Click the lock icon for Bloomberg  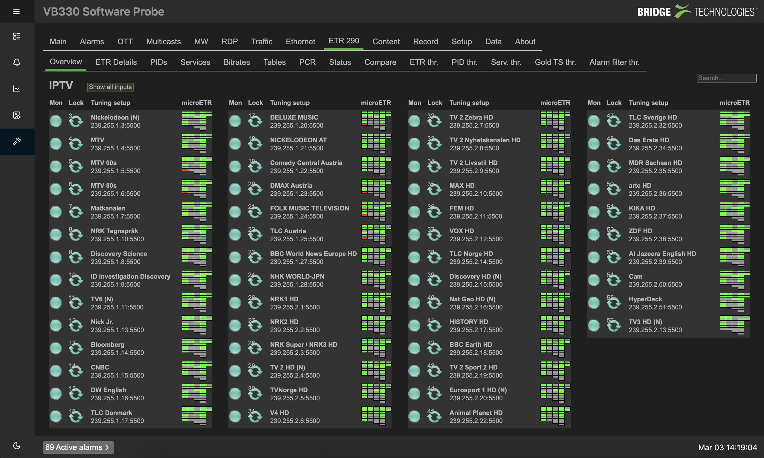pos(76,348)
